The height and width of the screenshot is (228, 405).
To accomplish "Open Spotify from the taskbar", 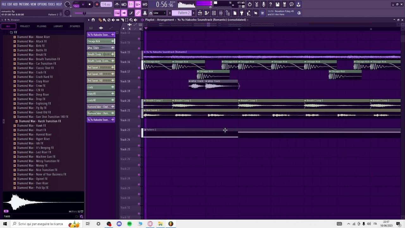I will tap(129, 224).
